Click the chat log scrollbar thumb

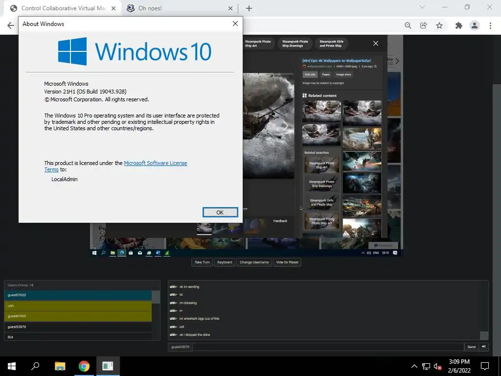click(x=484, y=335)
